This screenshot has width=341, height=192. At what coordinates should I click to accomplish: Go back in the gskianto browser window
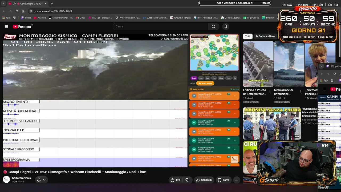coord(322,74)
